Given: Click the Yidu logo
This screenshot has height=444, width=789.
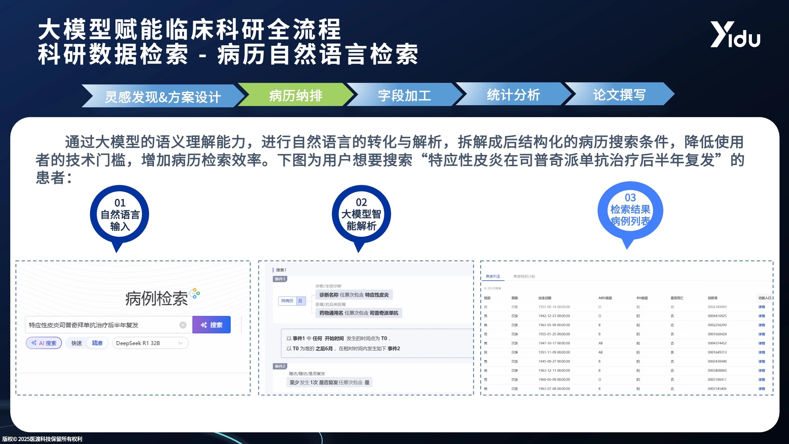Looking at the screenshot, I should pos(735,35).
